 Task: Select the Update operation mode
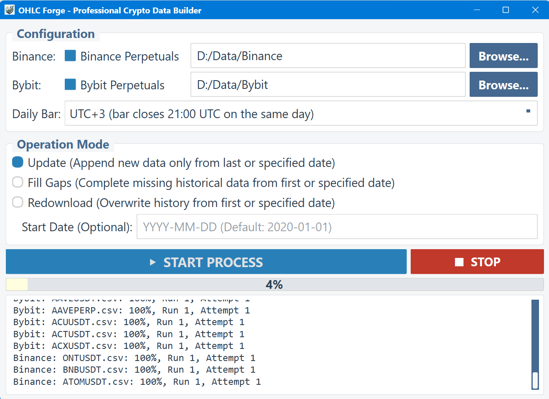18,162
